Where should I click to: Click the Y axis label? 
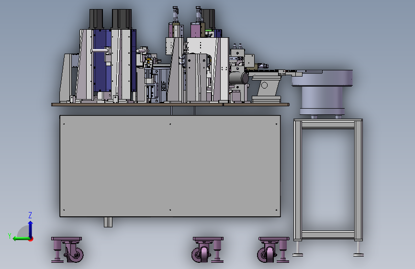coord(10,235)
